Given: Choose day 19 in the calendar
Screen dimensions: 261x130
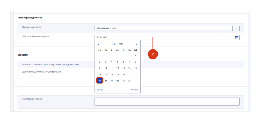Looking at the screenshot, I should (x=118, y=74).
